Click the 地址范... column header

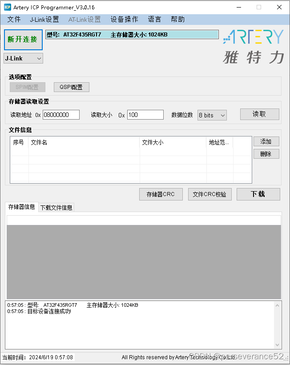point(220,142)
